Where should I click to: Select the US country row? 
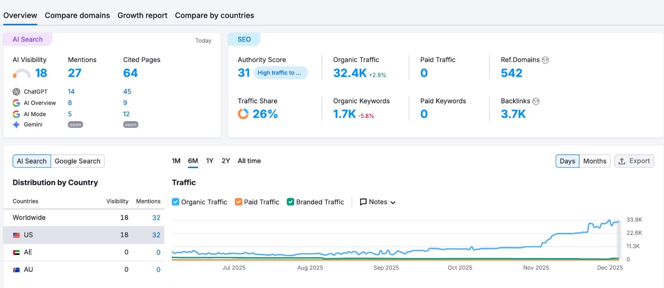coord(84,235)
